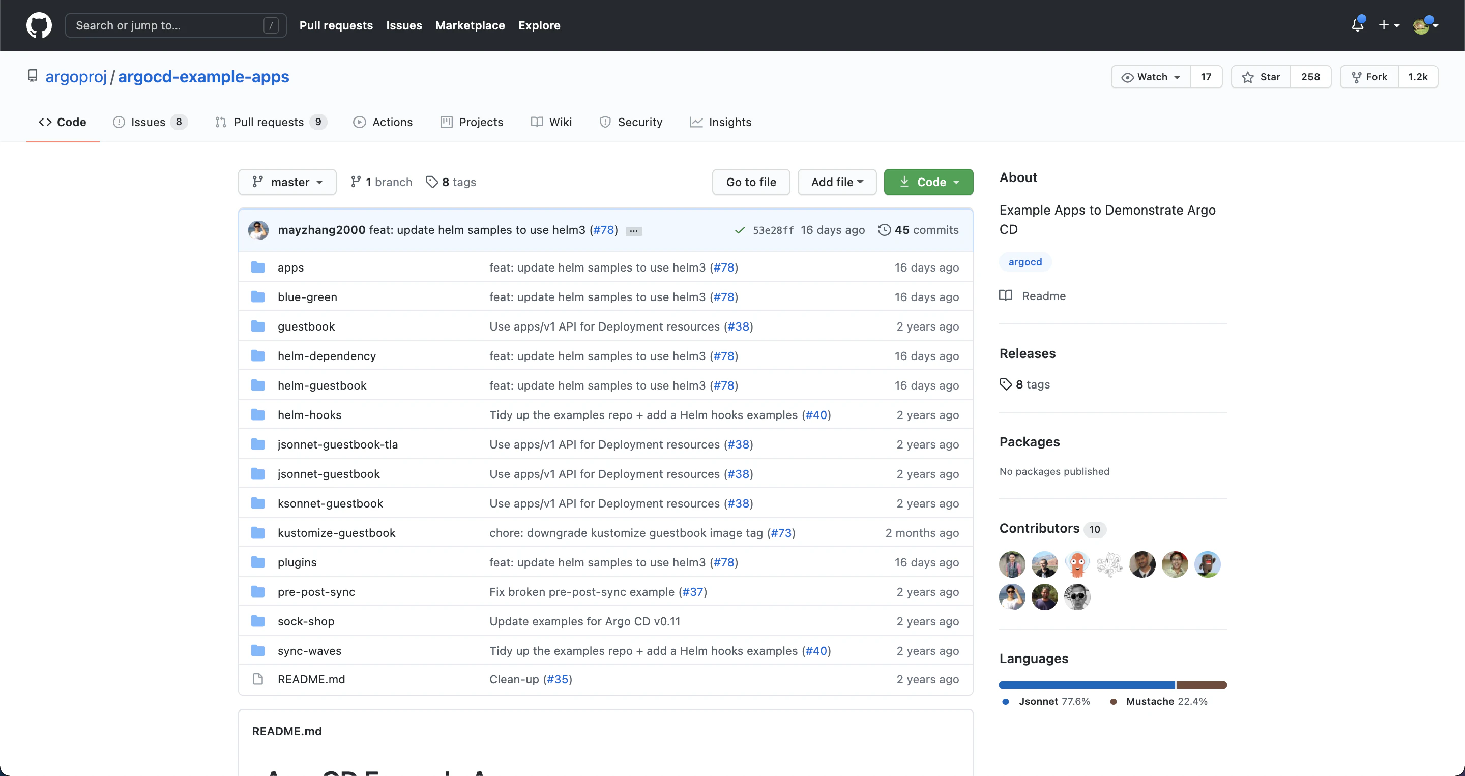Viewport: 1465px width, 776px height.
Task: Open the master branch selector
Action: point(287,182)
